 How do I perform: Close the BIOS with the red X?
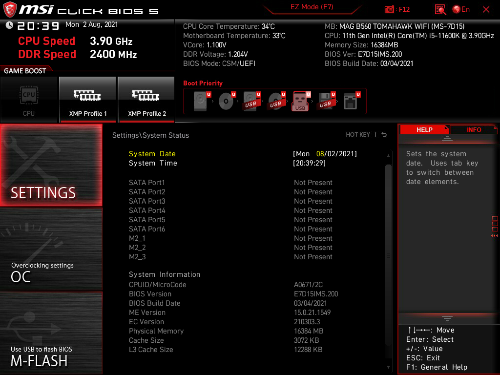coord(486,10)
